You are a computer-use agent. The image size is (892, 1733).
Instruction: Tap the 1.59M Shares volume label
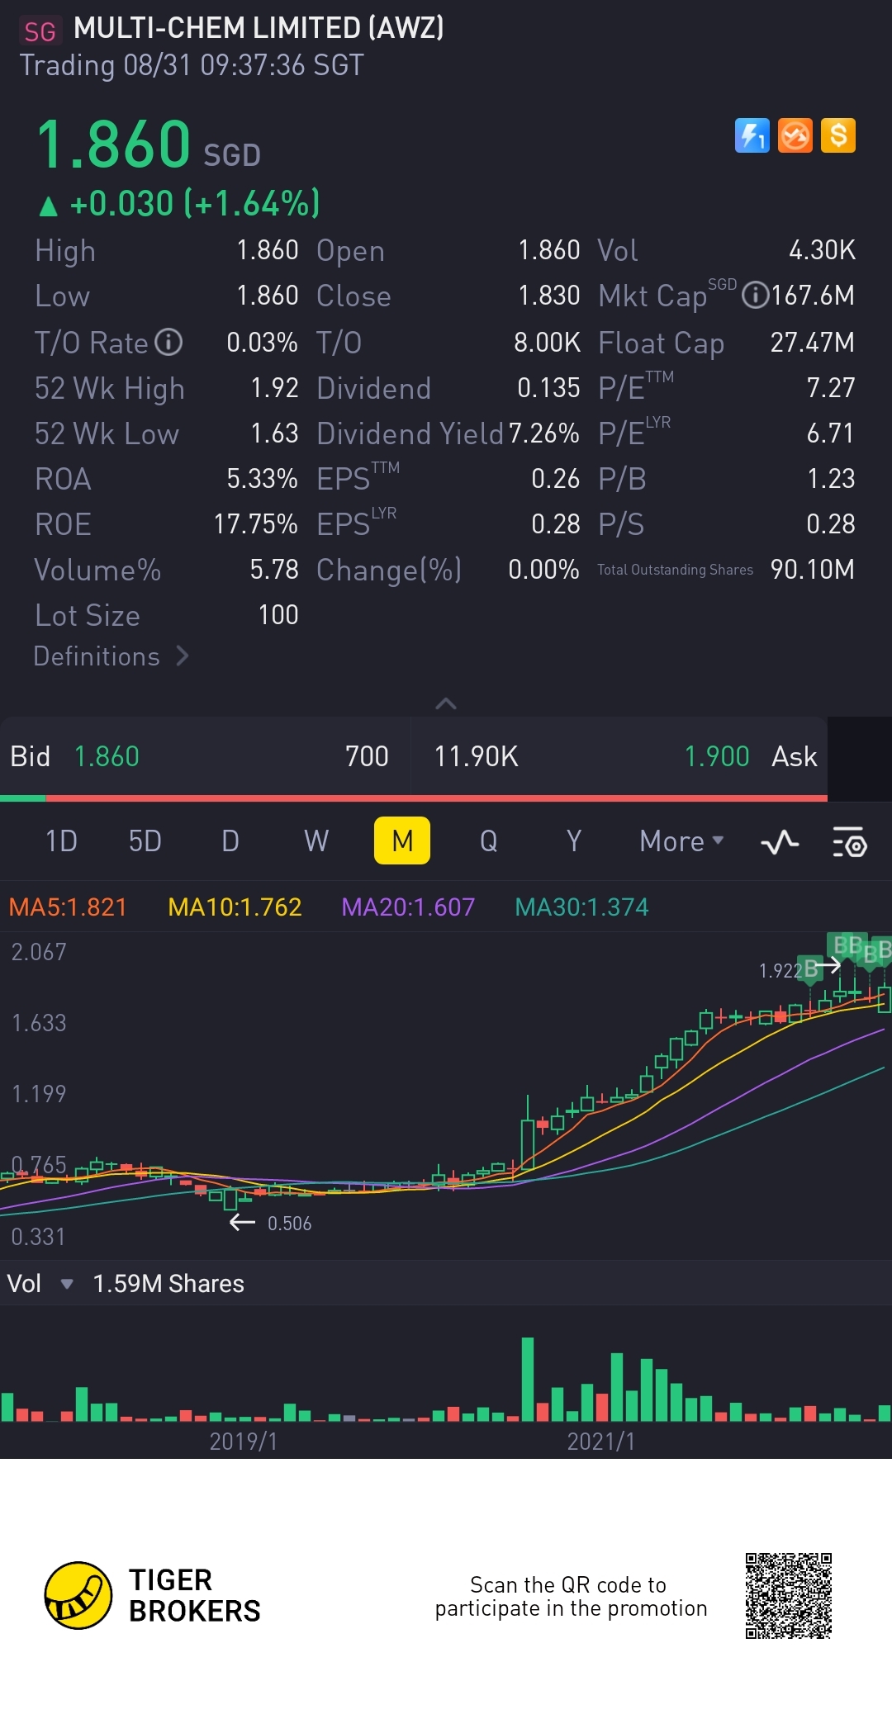click(x=168, y=1284)
